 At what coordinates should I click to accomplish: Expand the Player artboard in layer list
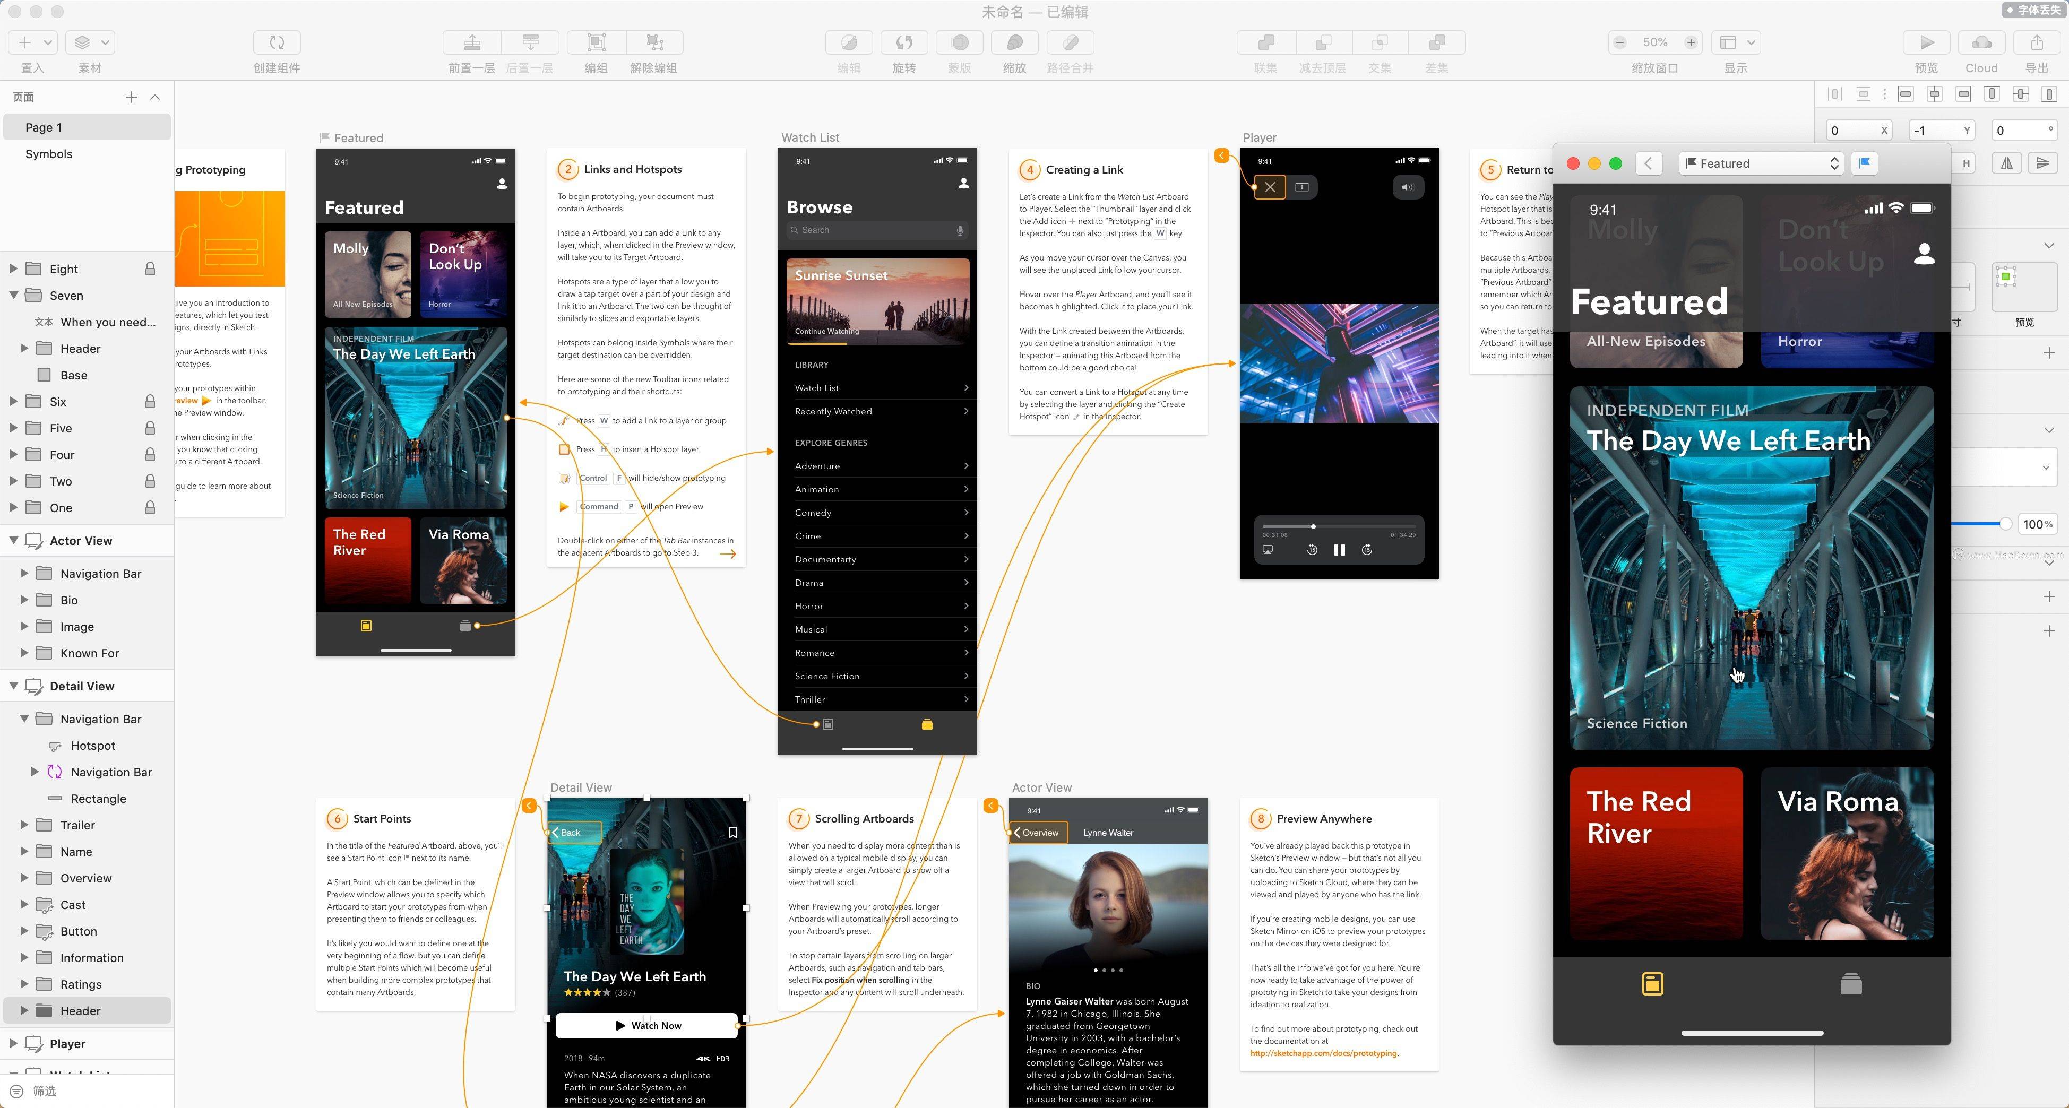pyautogui.click(x=14, y=1043)
